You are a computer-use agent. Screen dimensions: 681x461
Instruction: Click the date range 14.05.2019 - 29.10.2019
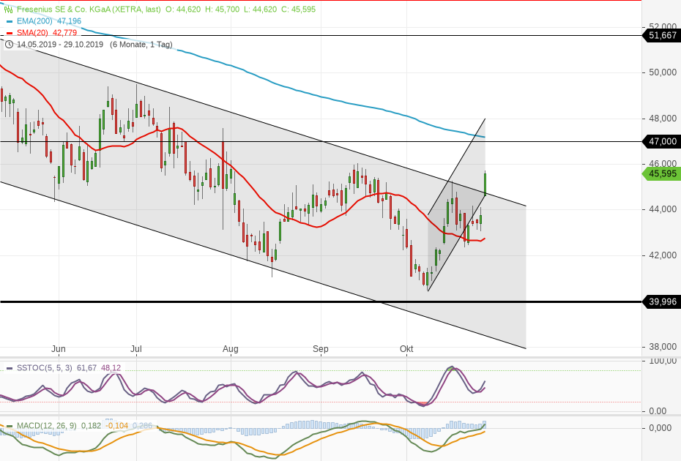point(60,45)
